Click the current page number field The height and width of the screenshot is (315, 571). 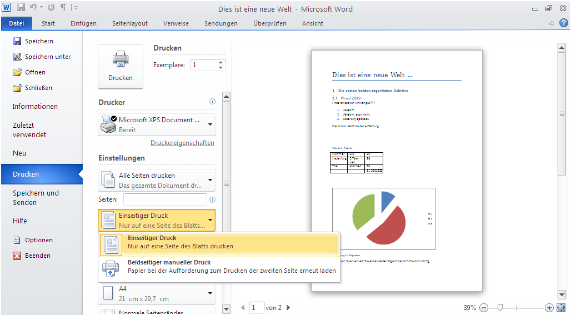[257, 308]
